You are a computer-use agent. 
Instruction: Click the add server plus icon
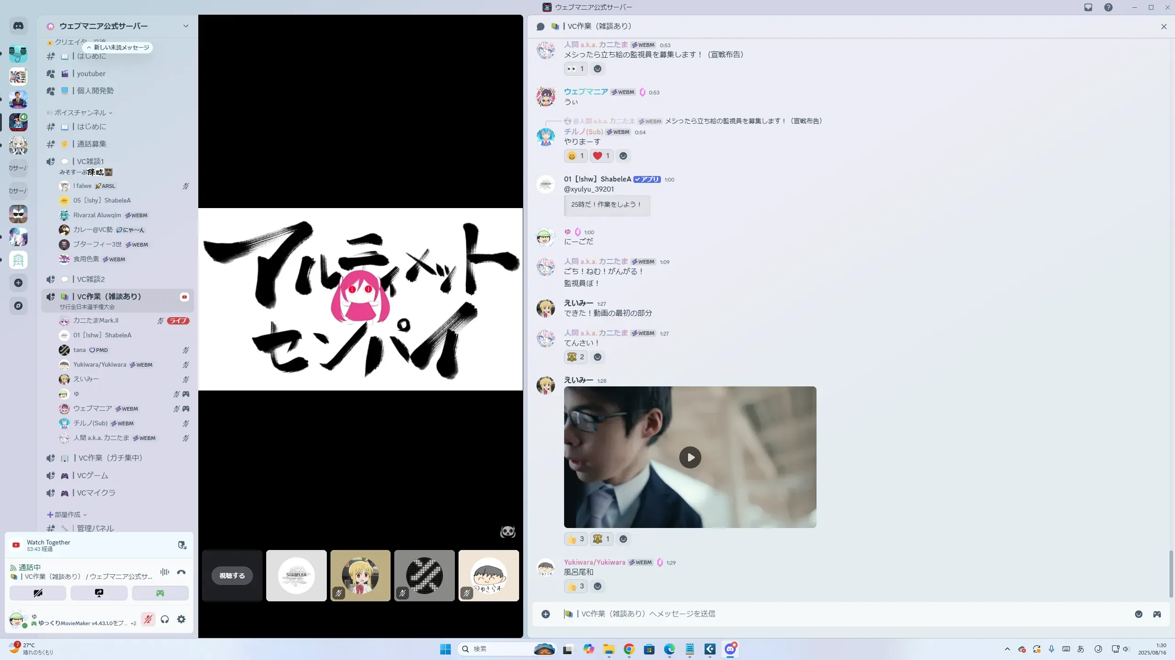[x=18, y=283]
